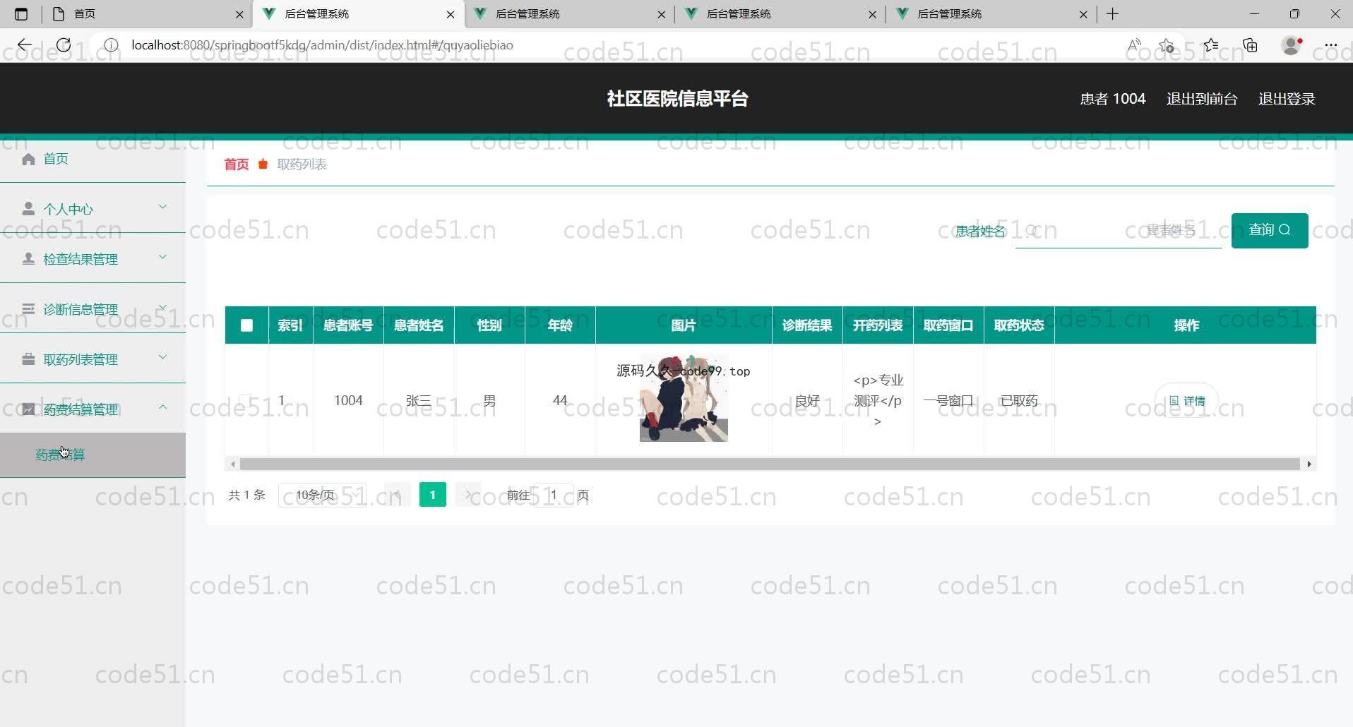Open the 诊断信息管理 sidebar menu
This screenshot has width=1353, height=727.
93,309
